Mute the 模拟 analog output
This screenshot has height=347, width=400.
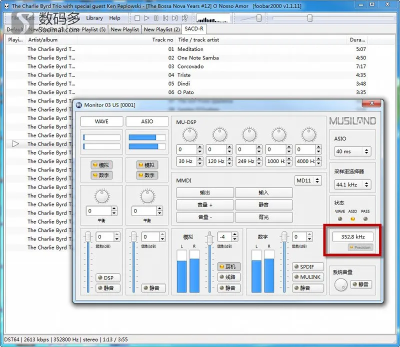point(229,288)
